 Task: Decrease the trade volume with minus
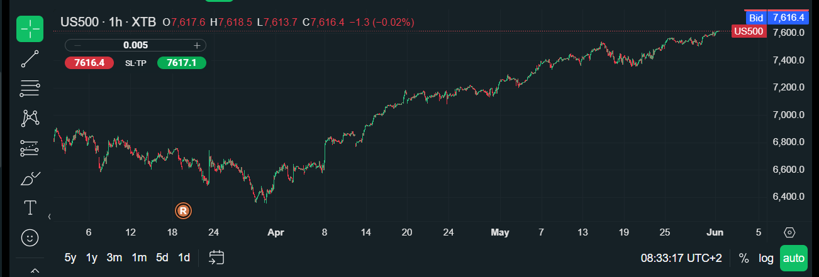77,45
